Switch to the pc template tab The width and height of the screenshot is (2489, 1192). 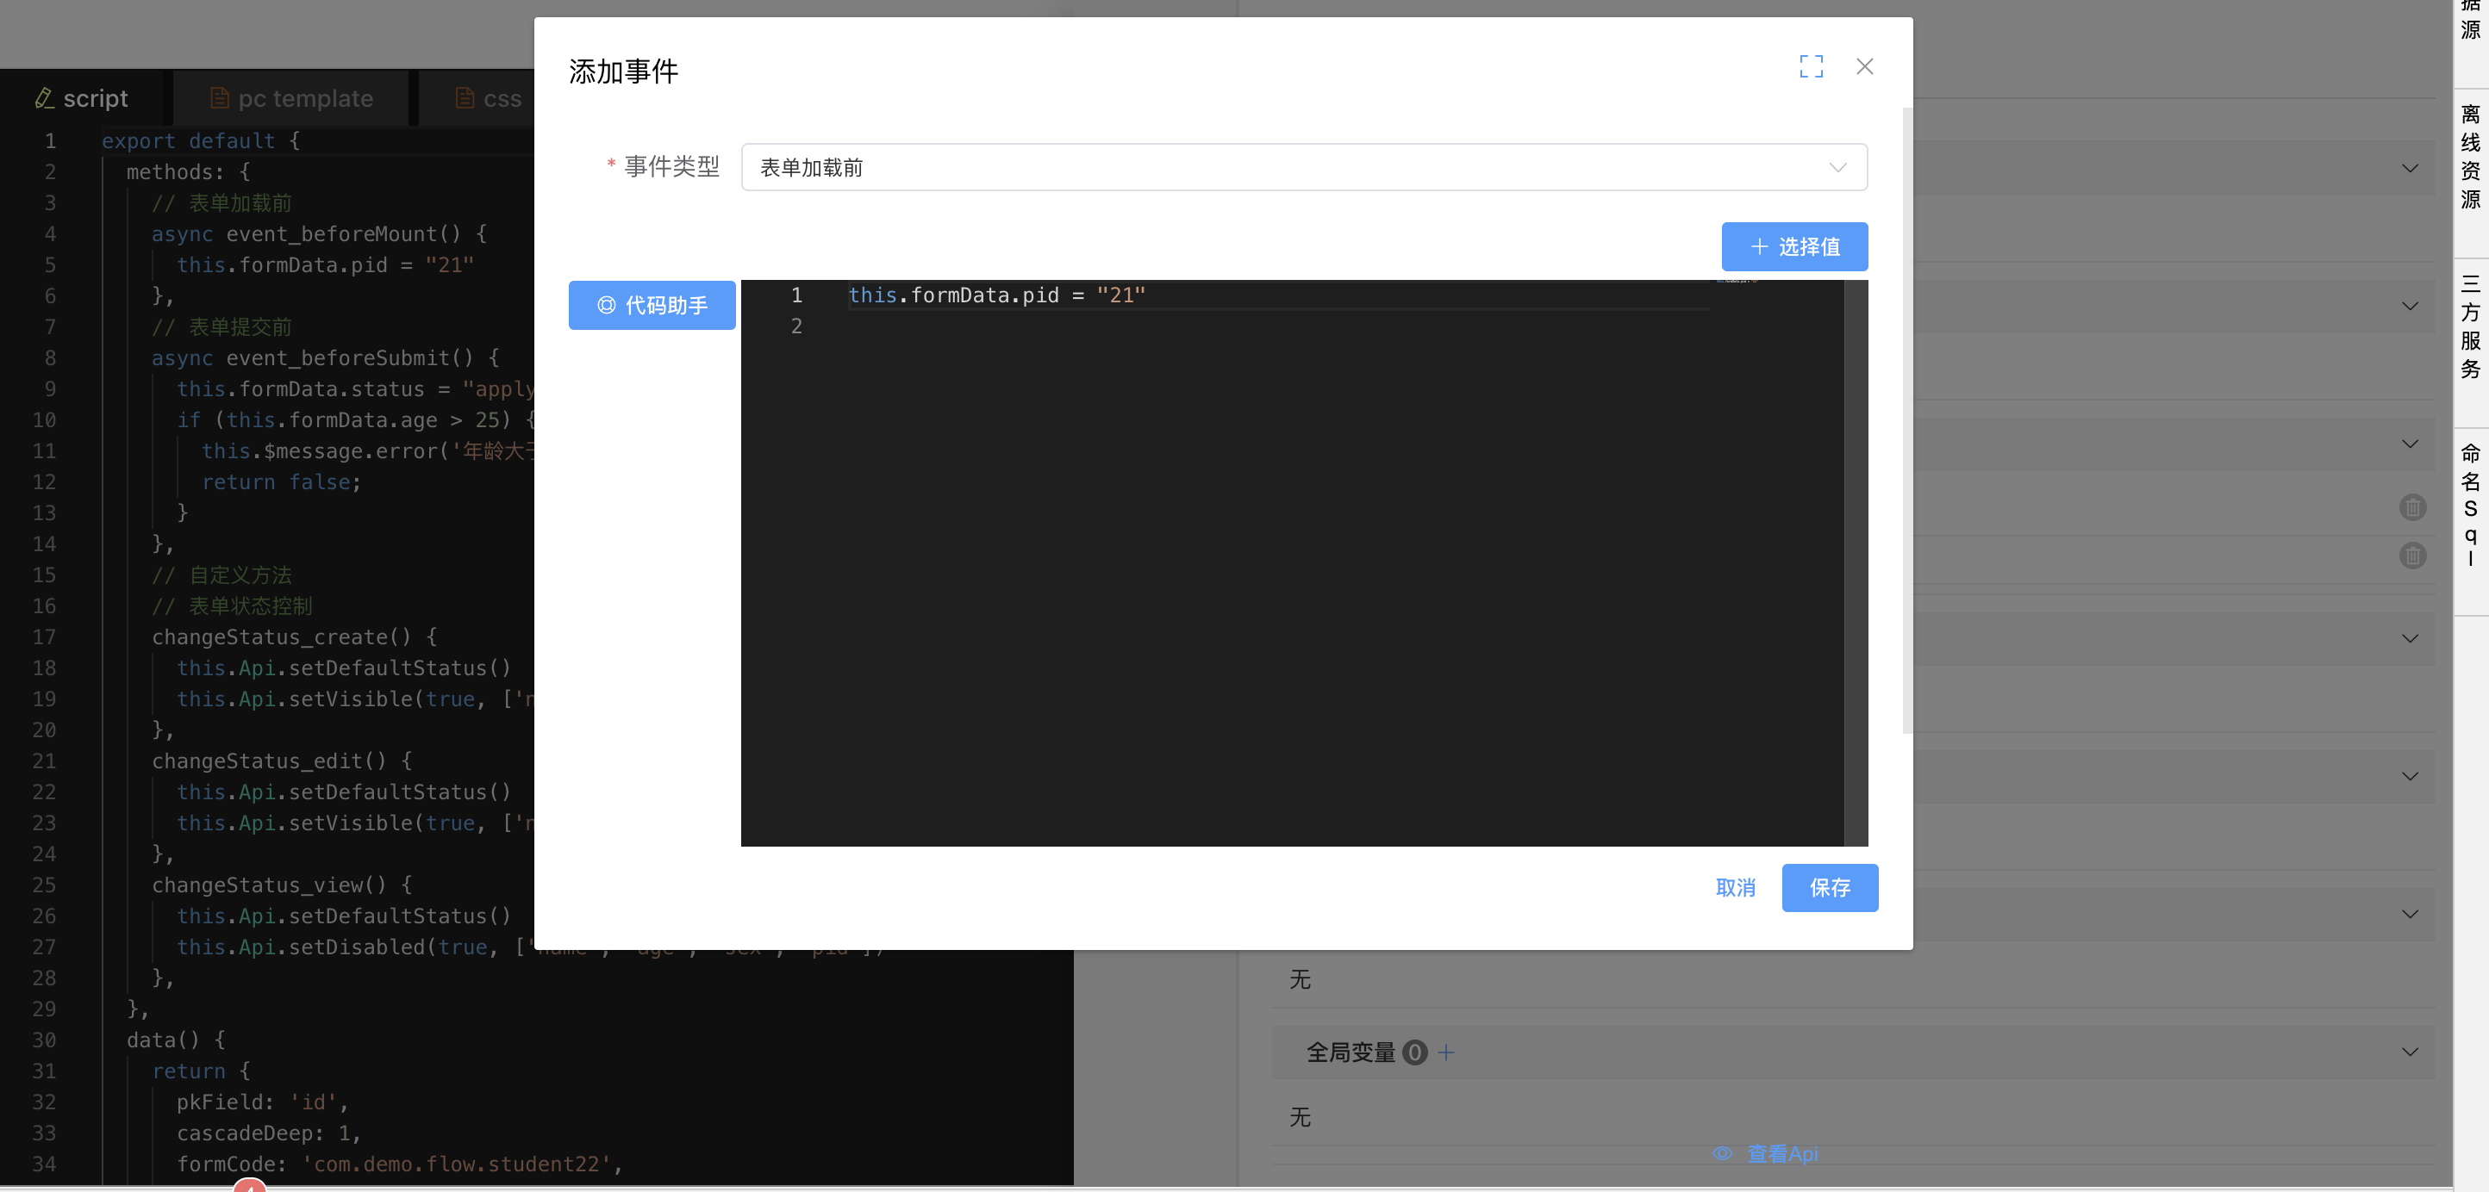coord(290,98)
